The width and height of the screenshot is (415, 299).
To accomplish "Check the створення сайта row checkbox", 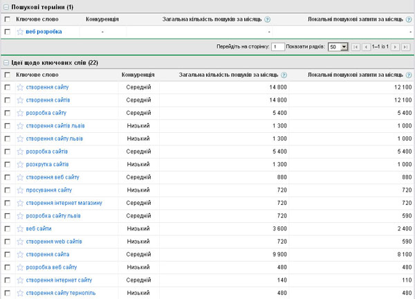I will tap(8, 255).
